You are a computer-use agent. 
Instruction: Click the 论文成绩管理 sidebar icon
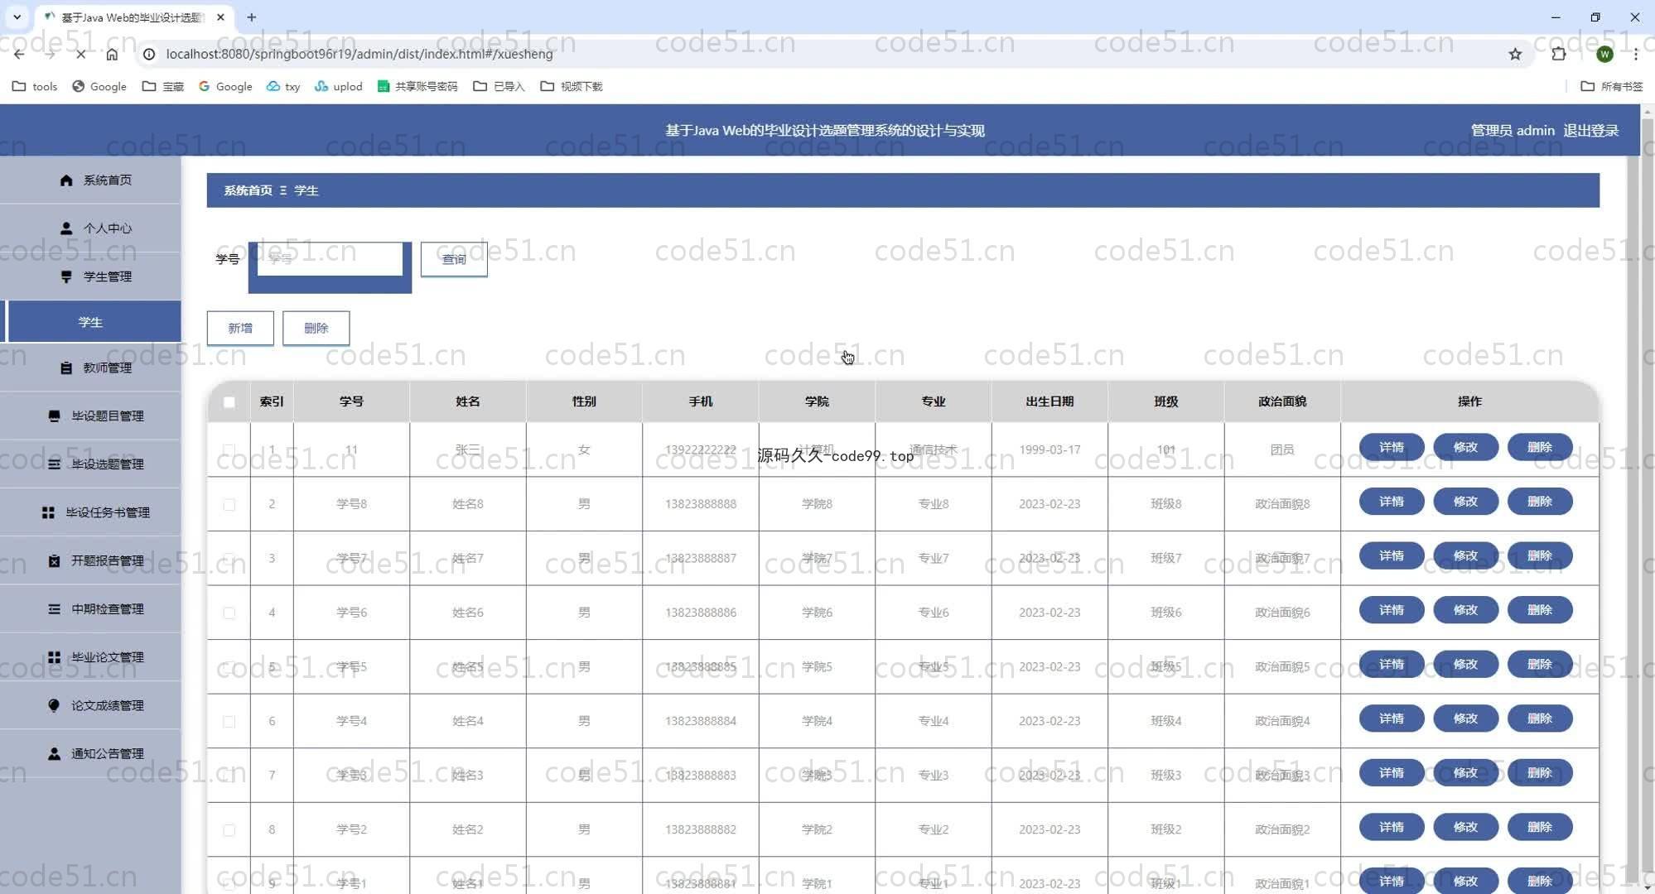pos(55,706)
